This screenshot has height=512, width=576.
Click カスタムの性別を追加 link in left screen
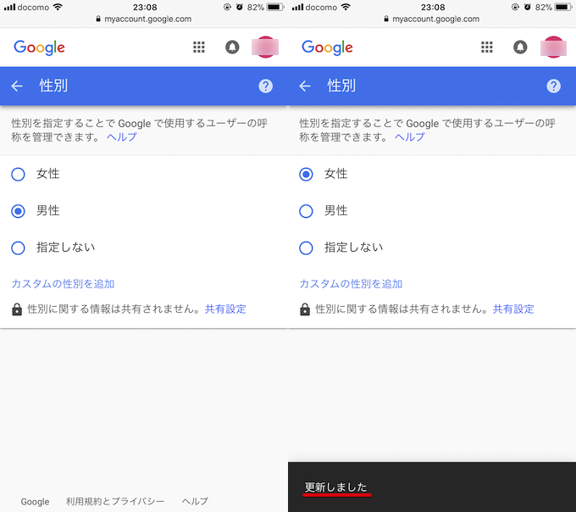pyautogui.click(x=63, y=284)
